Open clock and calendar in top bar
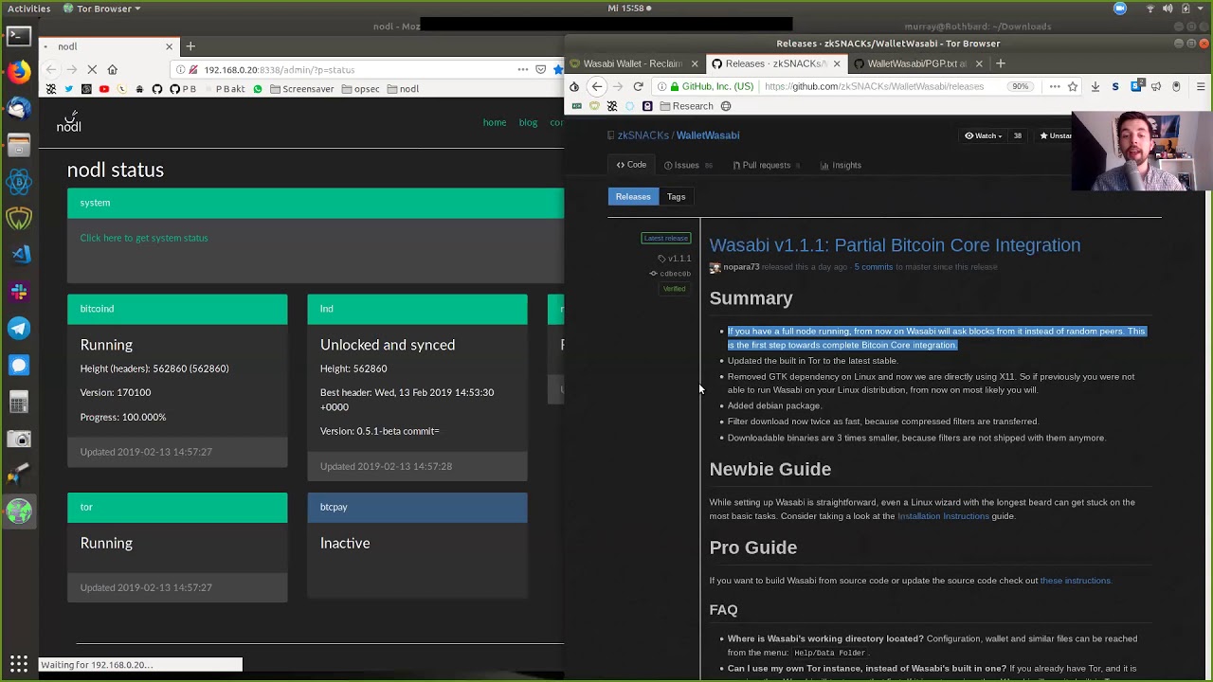The width and height of the screenshot is (1213, 682). coord(629,9)
